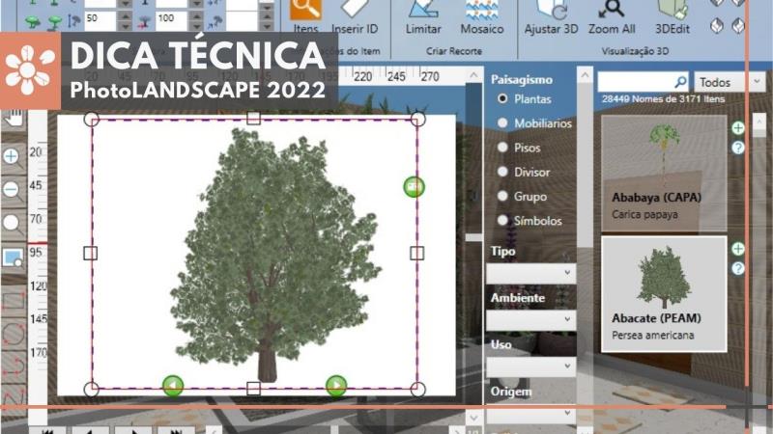Click the help icon beside Abacate
The width and height of the screenshot is (773, 434).
point(738,268)
